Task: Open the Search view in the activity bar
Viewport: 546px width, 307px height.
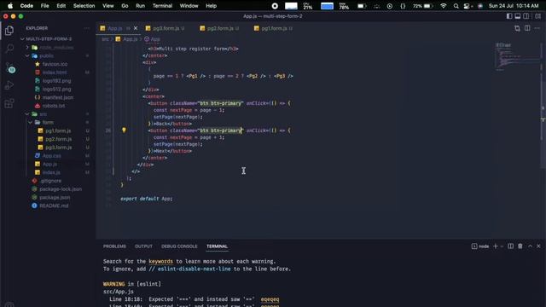Action: pos(9,49)
